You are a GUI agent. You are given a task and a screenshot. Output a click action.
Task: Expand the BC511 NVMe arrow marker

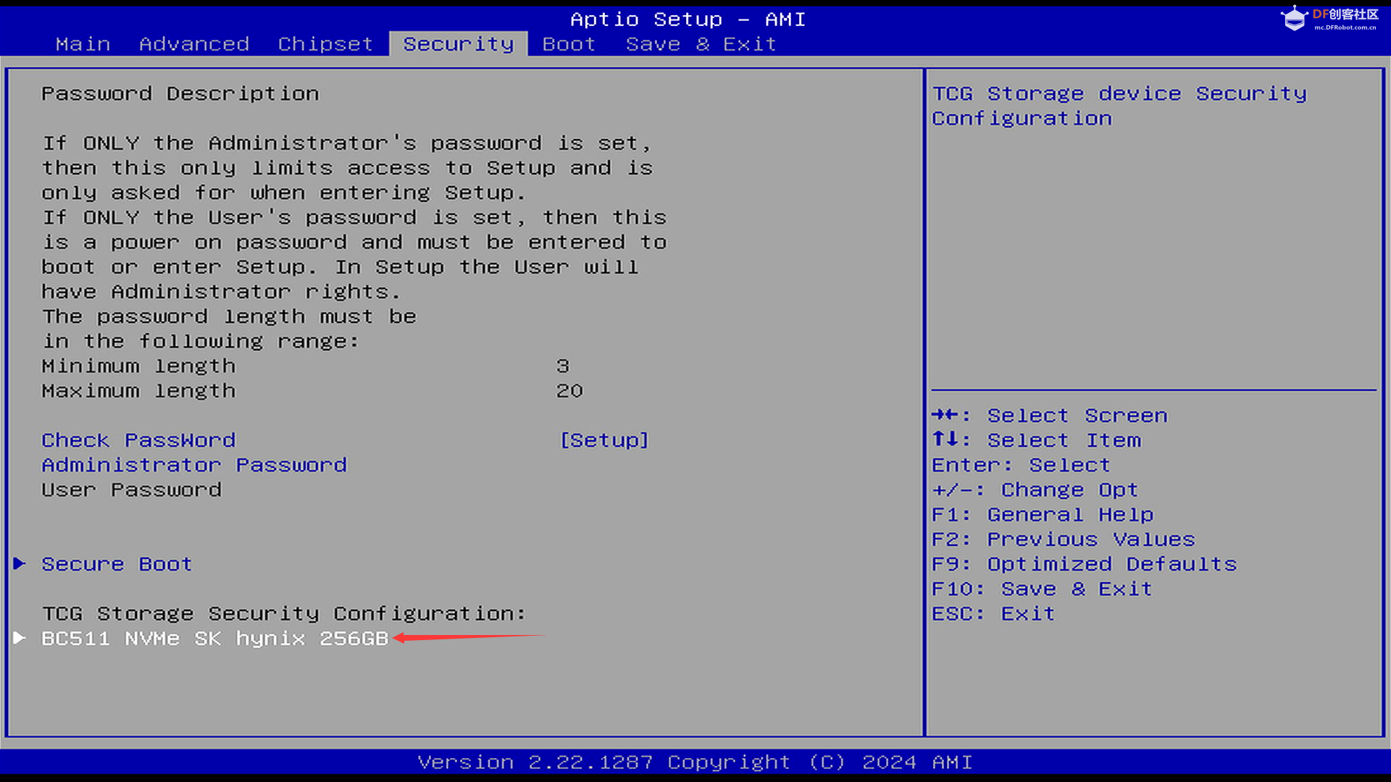point(20,638)
